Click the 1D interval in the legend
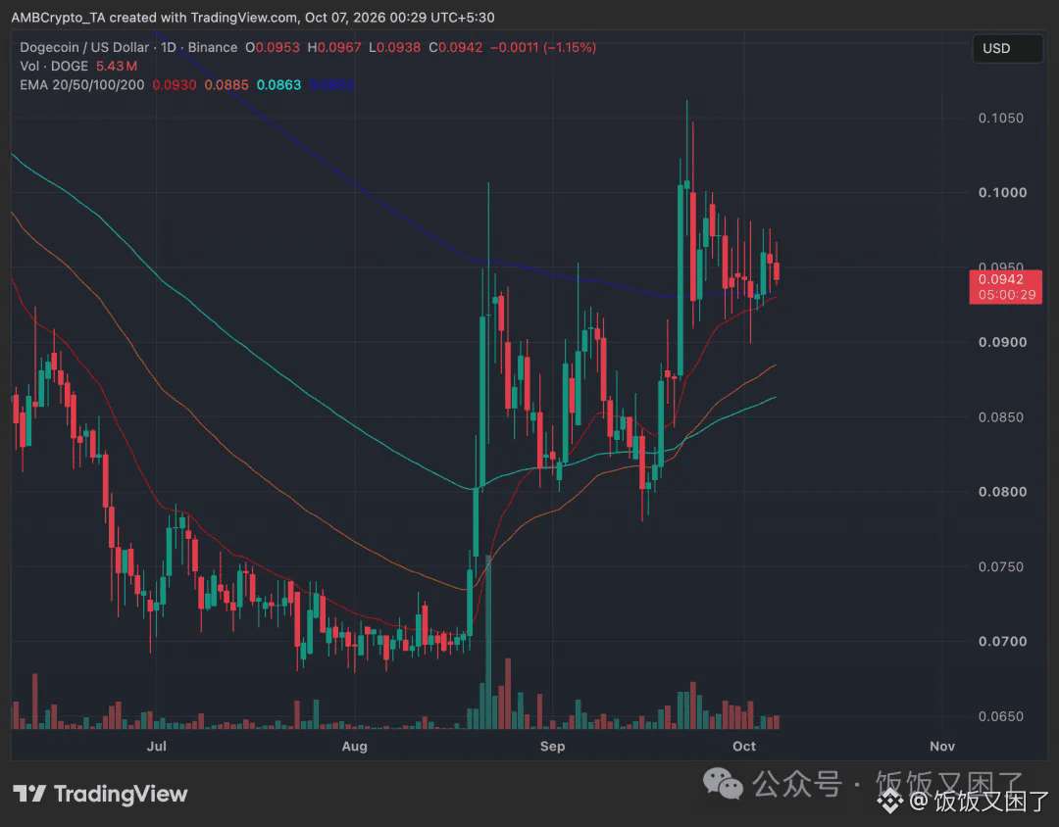The width and height of the screenshot is (1059, 827). point(169,47)
